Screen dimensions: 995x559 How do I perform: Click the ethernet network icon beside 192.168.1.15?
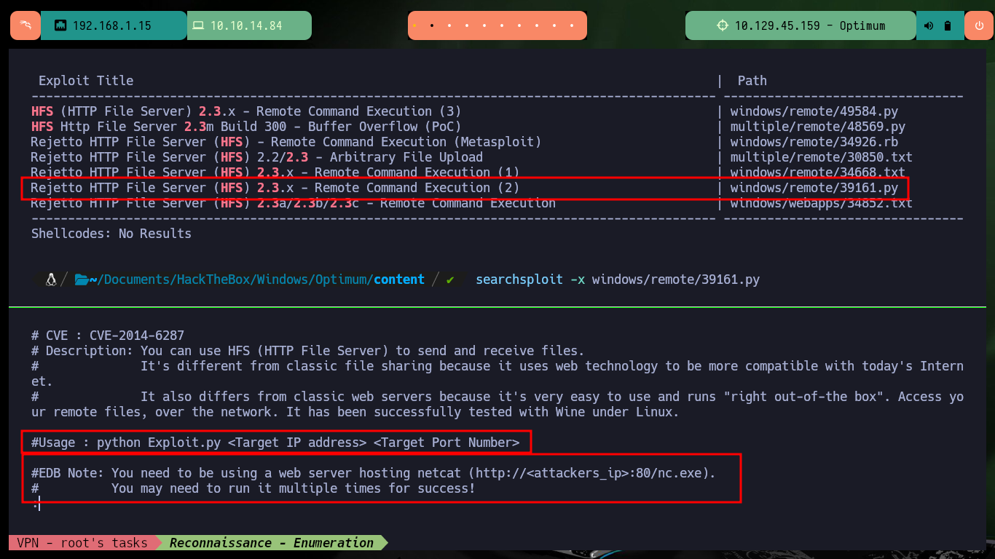pos(60,25)
